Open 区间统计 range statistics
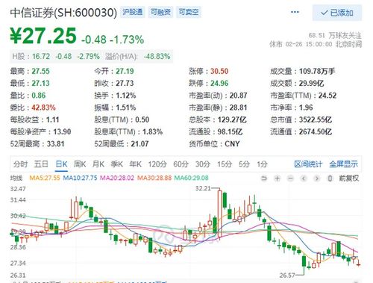Image resolution: width=373 pixels, height=283 pixels. click(308, 164)
